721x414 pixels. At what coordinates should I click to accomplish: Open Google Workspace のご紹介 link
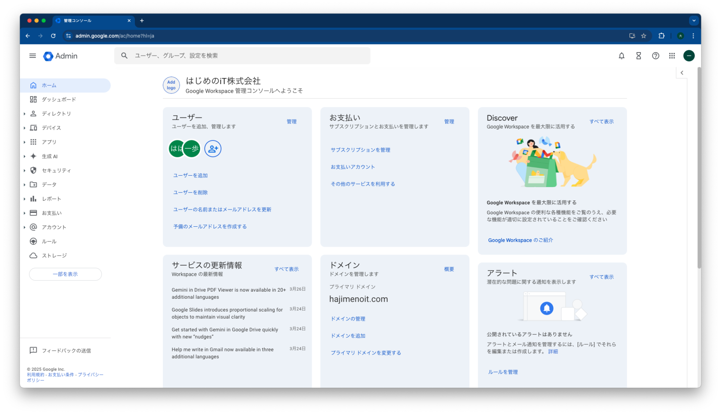pyautogui.click(x=520, y=240)
